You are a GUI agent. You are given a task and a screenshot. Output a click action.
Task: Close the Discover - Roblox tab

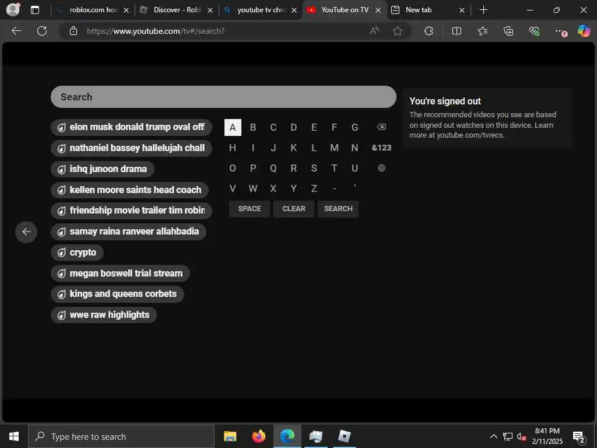point(210,10)
